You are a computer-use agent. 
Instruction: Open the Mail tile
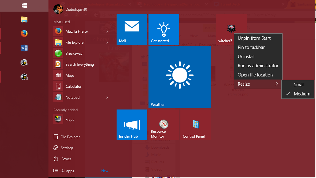tap(132, 29)
